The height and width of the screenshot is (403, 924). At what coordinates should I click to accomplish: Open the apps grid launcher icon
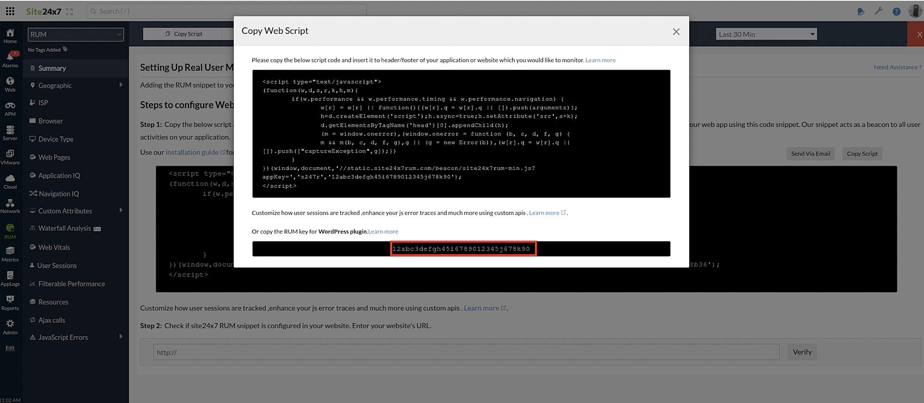tap(10, 11)
